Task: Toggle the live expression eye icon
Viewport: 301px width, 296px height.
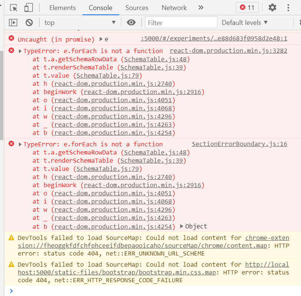Action: click(131, 23)
